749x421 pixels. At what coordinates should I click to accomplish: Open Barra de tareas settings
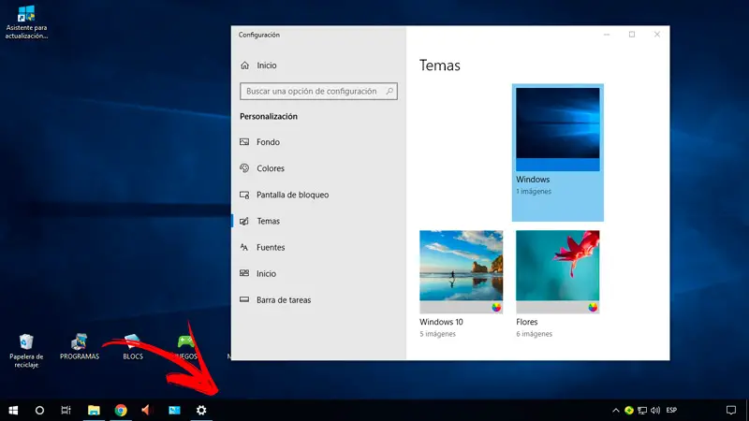tap(283, 299)
